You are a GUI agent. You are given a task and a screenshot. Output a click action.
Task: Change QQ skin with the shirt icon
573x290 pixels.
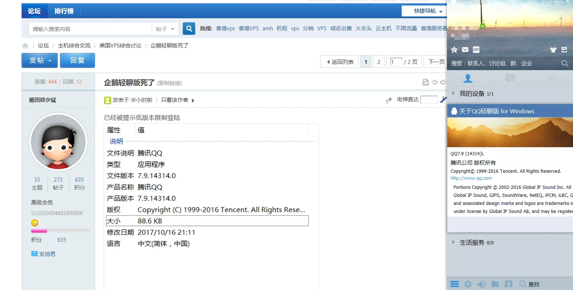(x=553, y=50)
